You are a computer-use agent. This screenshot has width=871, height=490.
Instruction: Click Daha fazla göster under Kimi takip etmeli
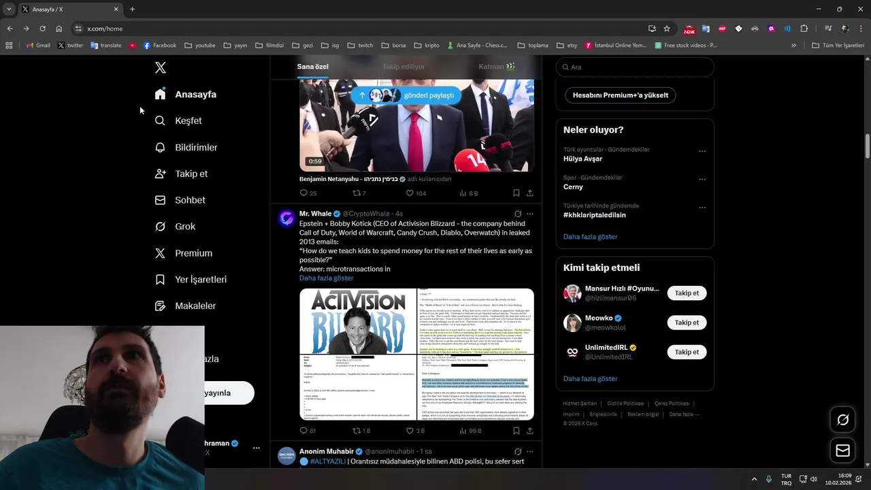click(590, 378)
